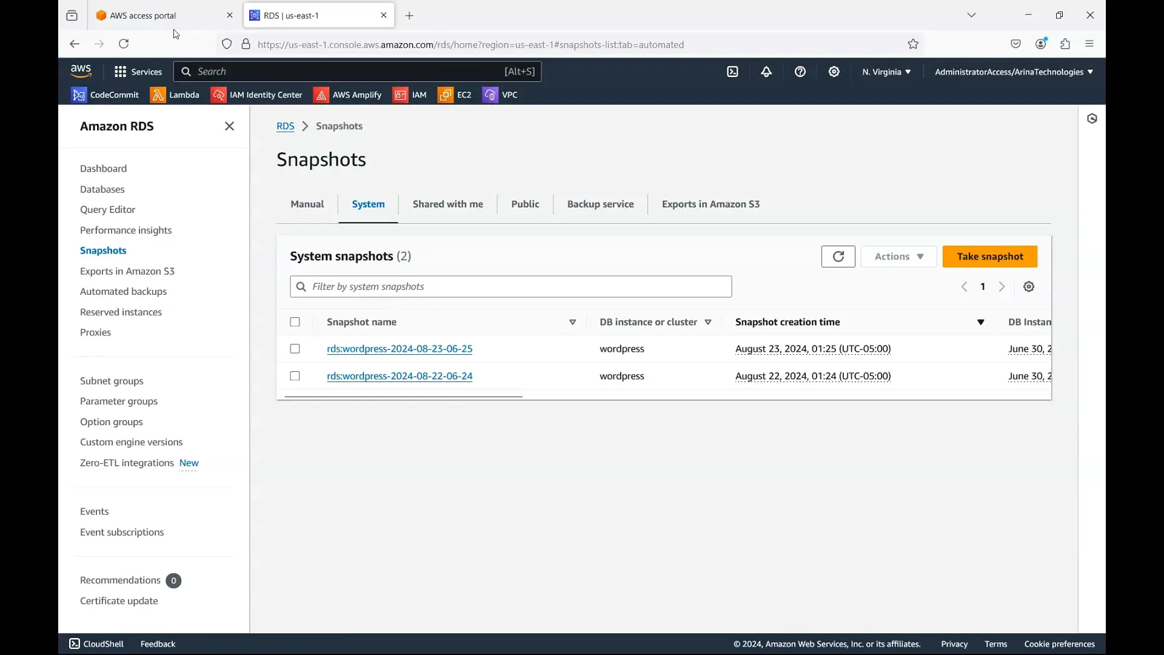The width and height of the screenshot is (1164, 655).
Task: Select the rds:wordpress-2024-08-22-06-24 snapshot checkbox
Action: 295,375
